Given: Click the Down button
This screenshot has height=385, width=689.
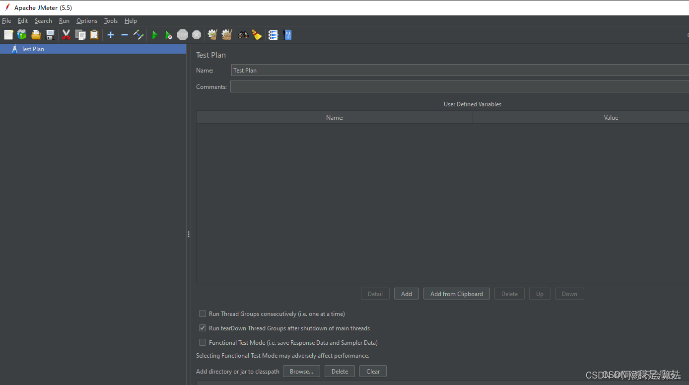Looking at the screenshot, I should 569,294.
